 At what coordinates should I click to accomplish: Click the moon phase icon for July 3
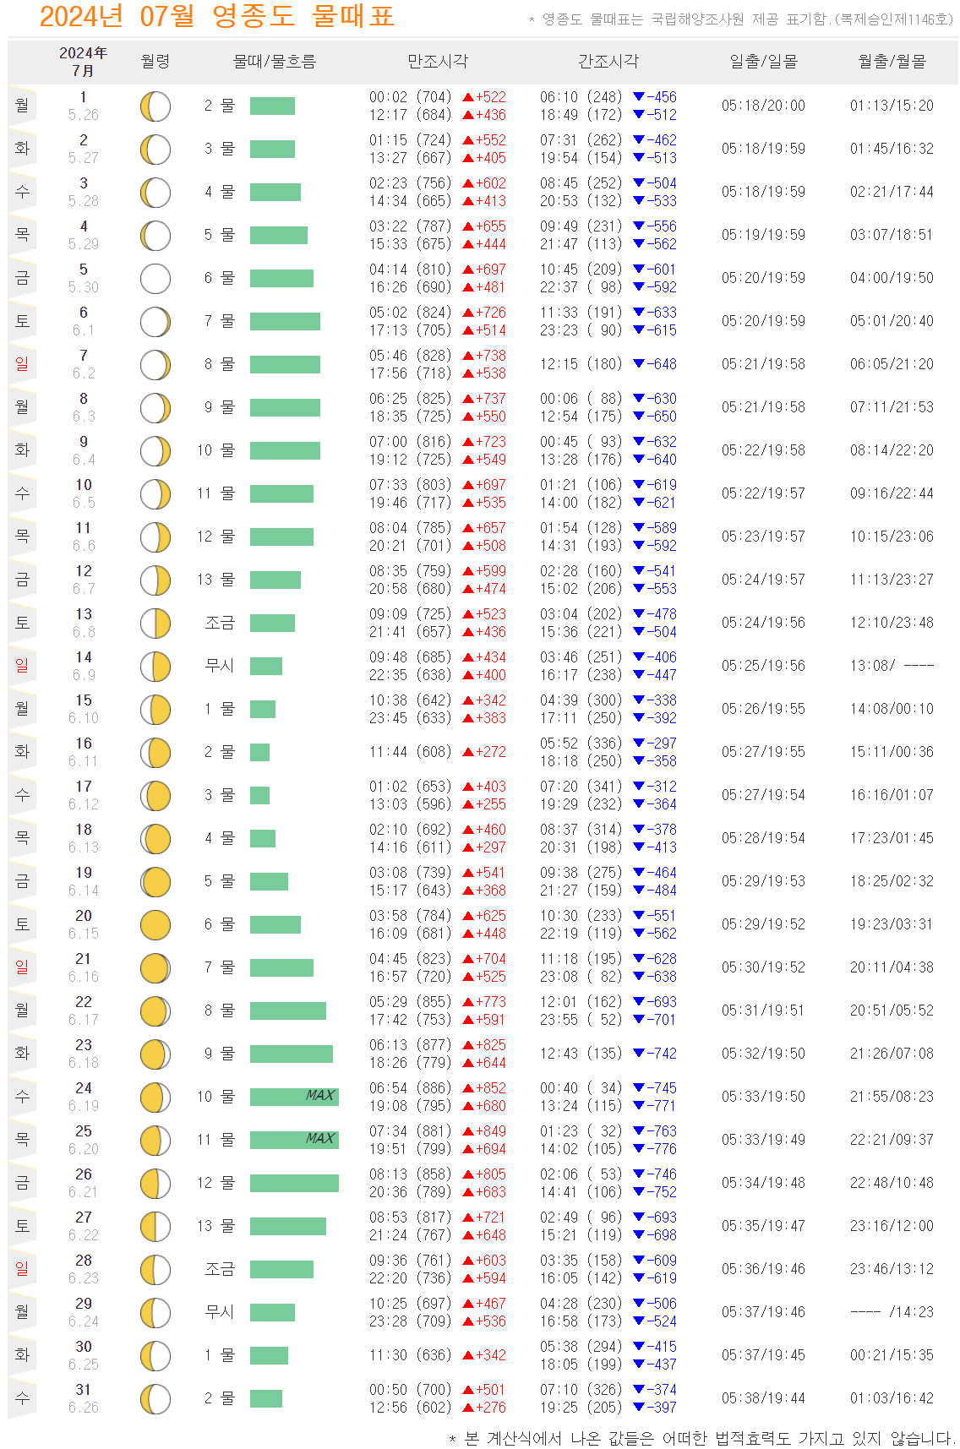[x=155, y=193]
